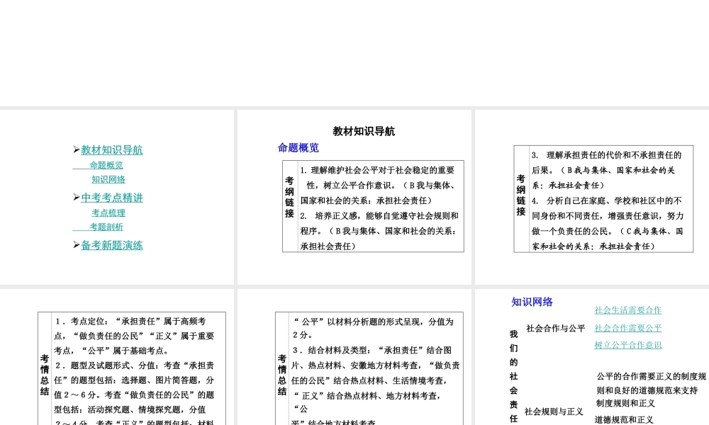Click the 制度规则和正义 text
Viewport: 709px width, 425px height.
(626, 403)
